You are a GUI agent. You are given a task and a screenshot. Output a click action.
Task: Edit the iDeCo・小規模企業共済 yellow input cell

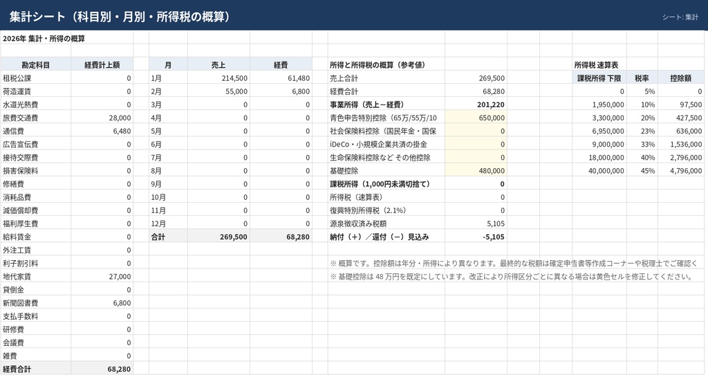coord(476,145)
